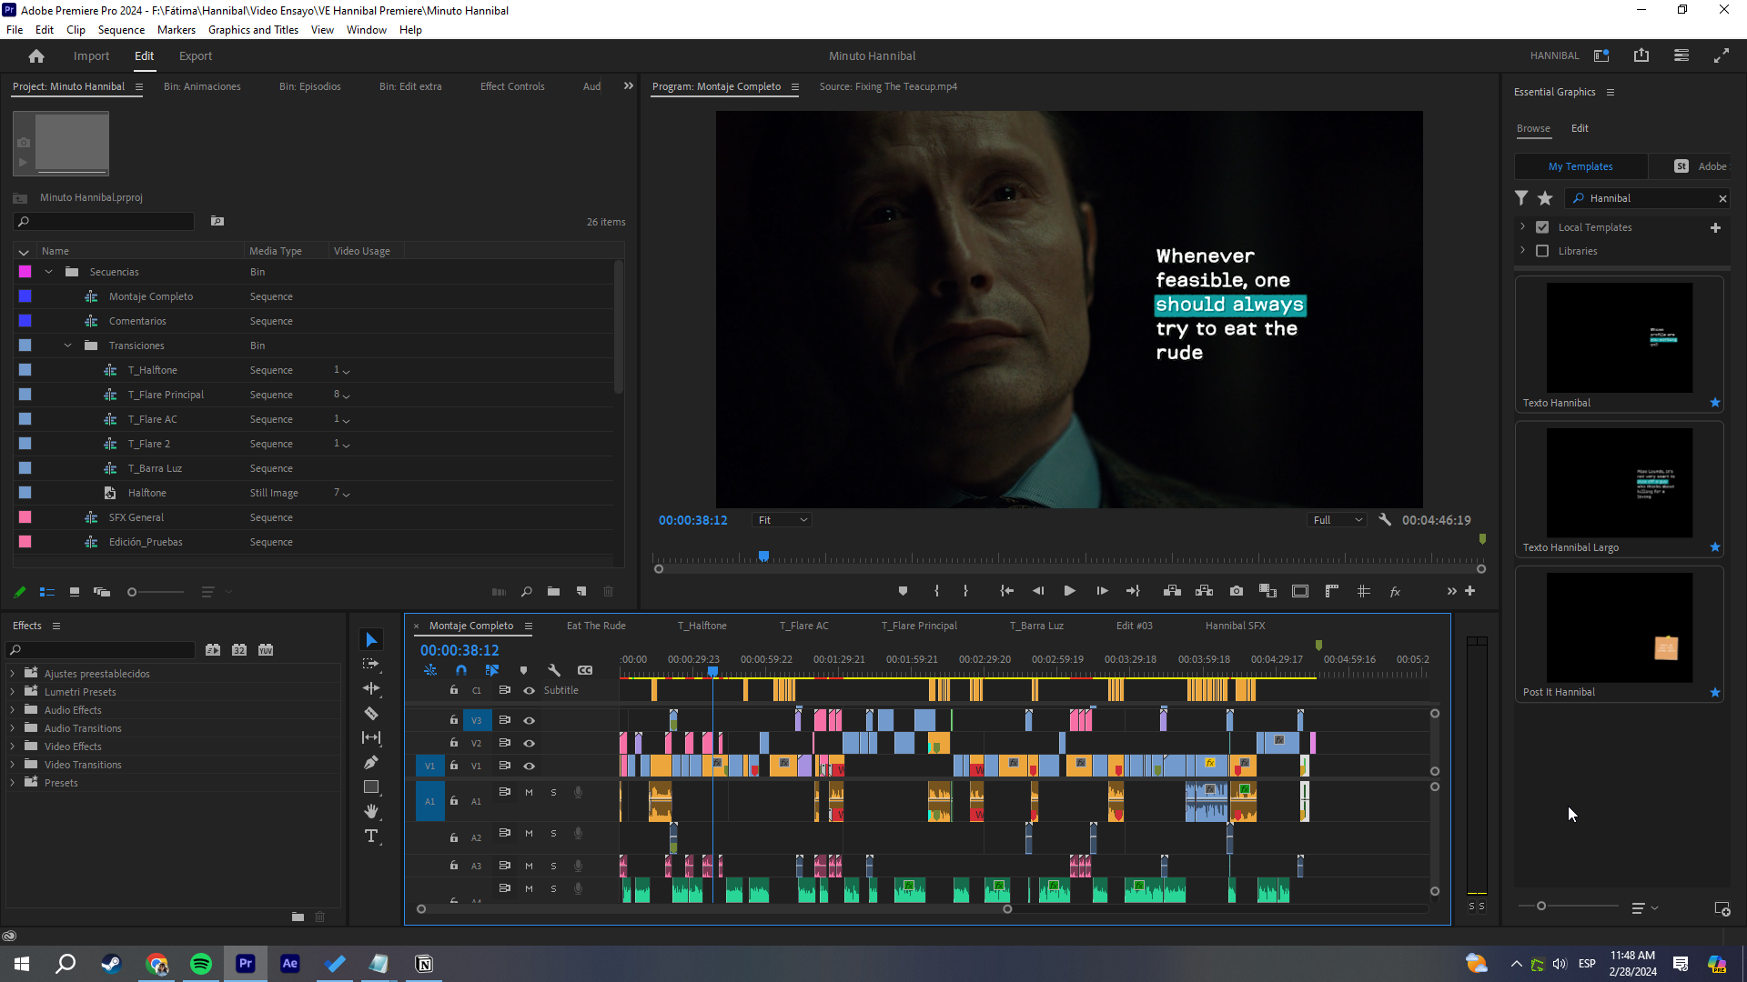Open Quick Export share icon
The width and height of the screenshot is (1747, 982).
pyautogui.click(x=1641, y=55)
